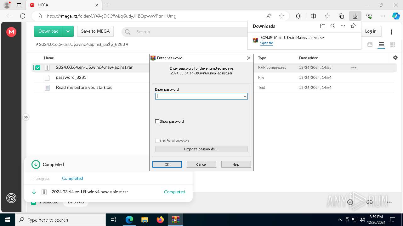Open Edge profile icon
The width and height of the screenshot is (403, 226).
click(x=7, y=5)
